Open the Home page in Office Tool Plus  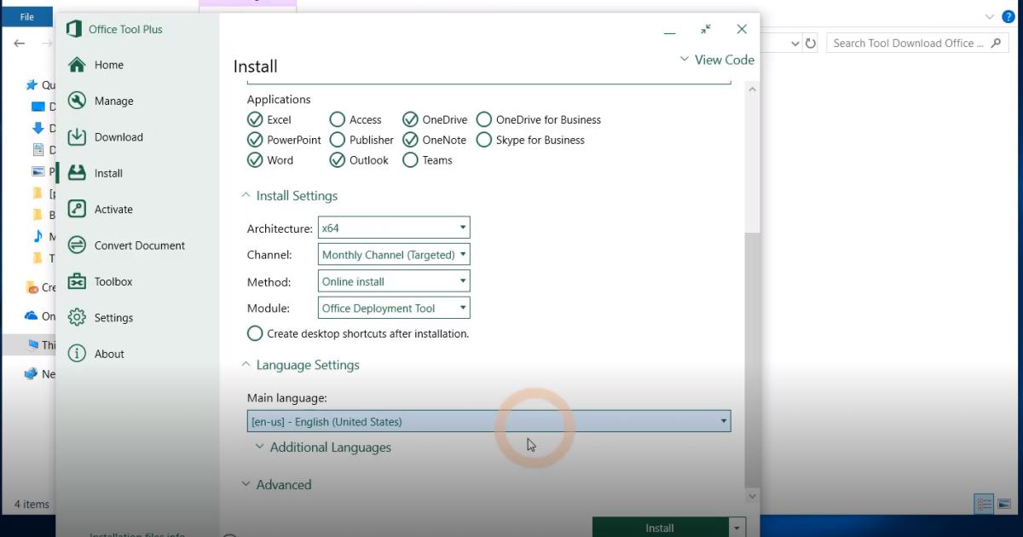(x=107, y=64)
